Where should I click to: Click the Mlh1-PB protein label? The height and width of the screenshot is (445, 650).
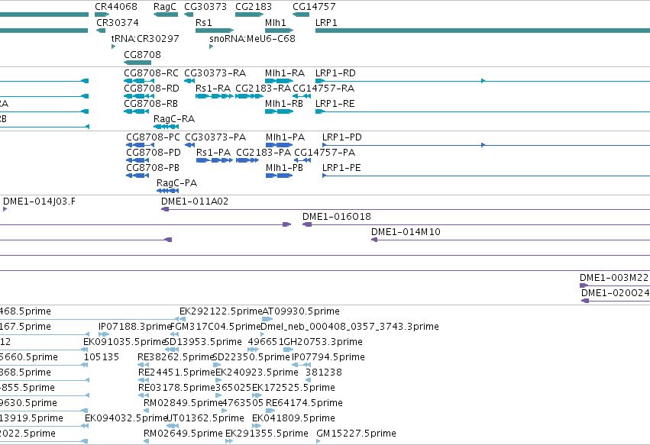(284, 168)
